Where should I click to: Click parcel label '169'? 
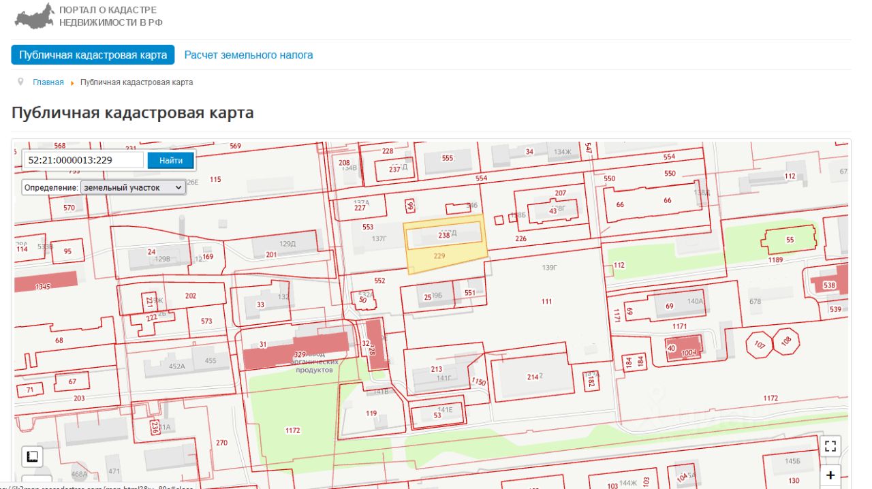click(x=208, y=257)
